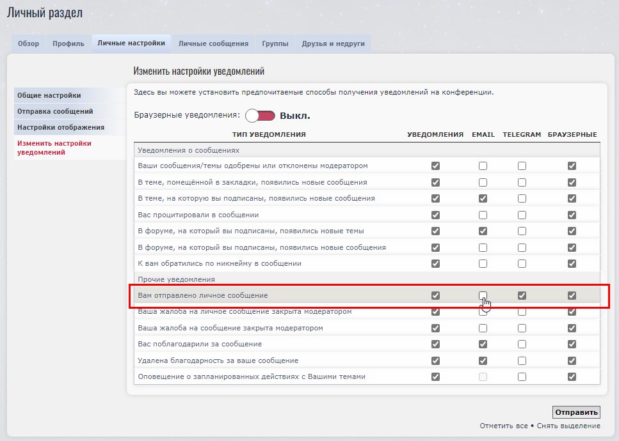Check Email for 'помещённой в закладки' row
619x441 pixels.
coord(483,182)
